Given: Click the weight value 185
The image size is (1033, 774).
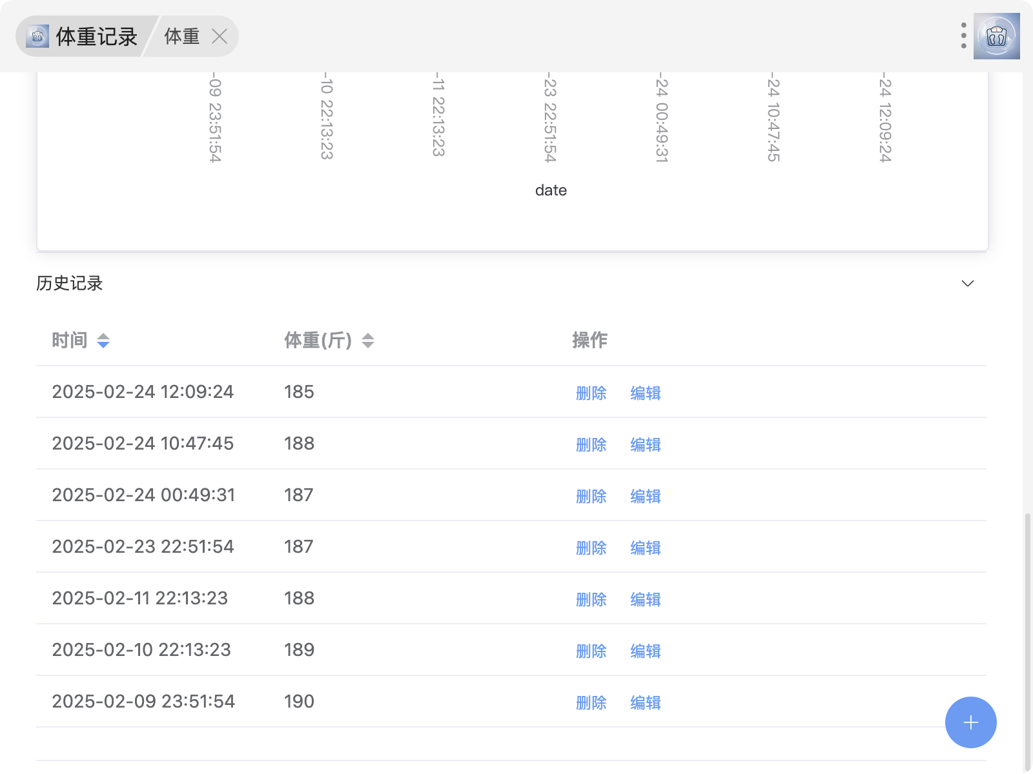Looking at the screenshot, I should click(x=299, y=392).
